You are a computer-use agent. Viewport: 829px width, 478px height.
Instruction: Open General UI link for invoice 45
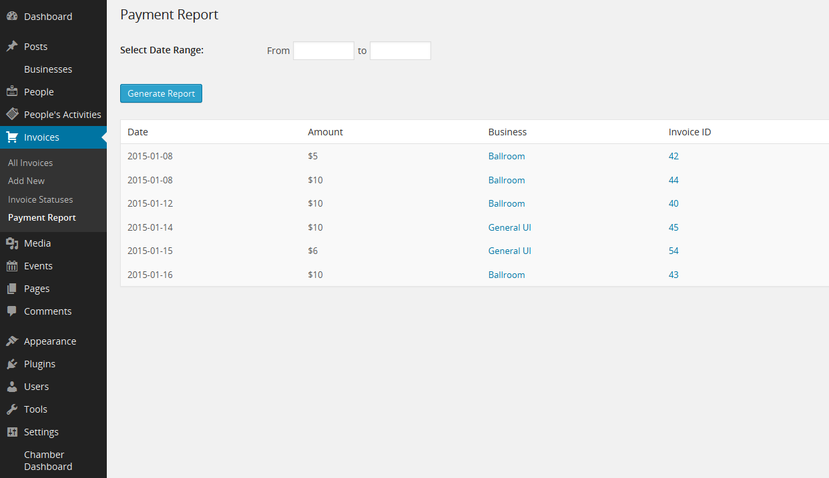pyautogui.click(x=510, y=227)
